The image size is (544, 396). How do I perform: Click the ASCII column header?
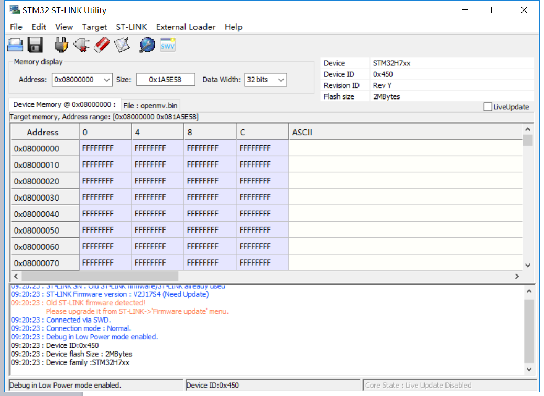405,132
